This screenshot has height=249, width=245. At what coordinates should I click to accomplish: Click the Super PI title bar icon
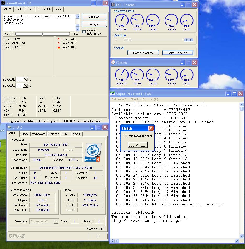(x=113, y=94)
